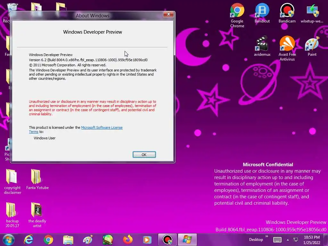Open the Bandicam desktop shortcut
This screenshot has width=328, height=246.
click(287, 13)
